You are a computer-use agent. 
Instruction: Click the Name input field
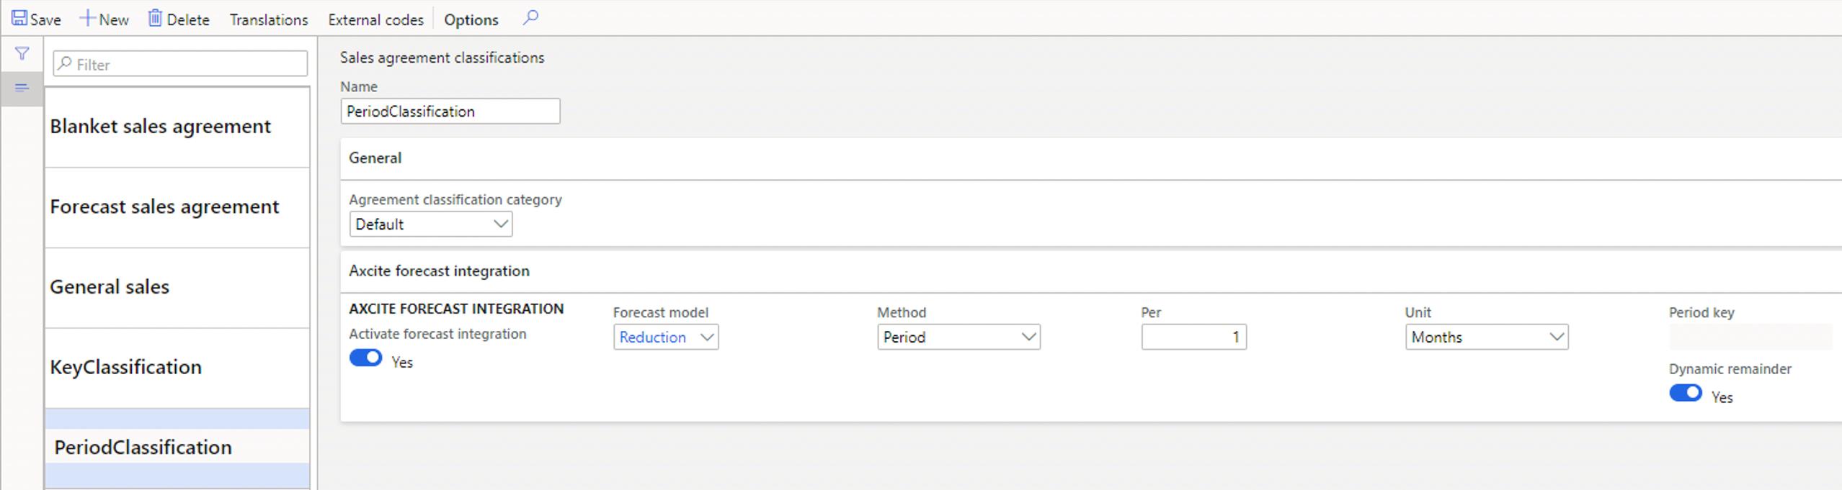click(450, 112)
